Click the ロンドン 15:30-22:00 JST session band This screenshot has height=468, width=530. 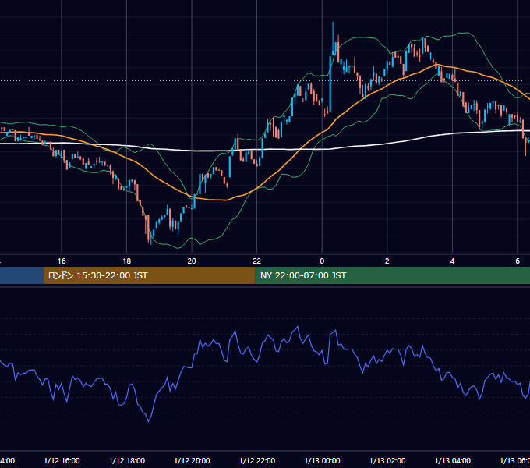tap(150, 275)
